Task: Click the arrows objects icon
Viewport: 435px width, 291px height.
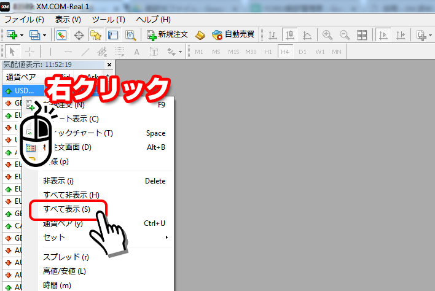Action: pos(171,52)
